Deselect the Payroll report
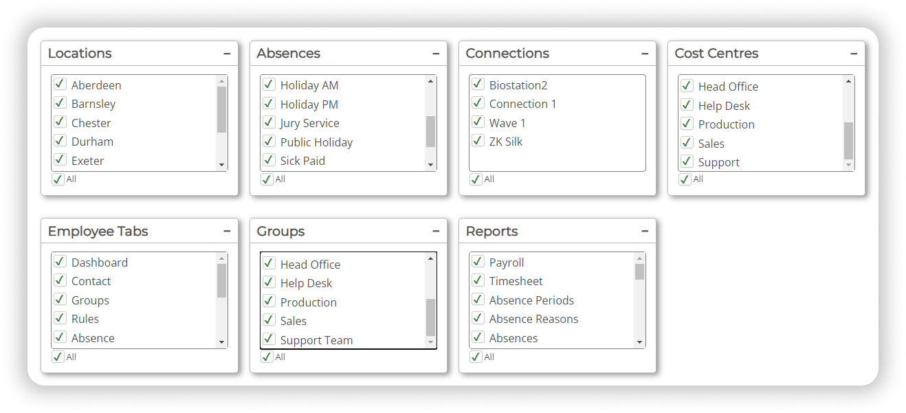Viewport: 906px width, 413px height. point(478,262)
